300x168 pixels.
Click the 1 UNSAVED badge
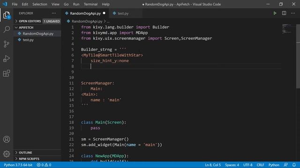pyautogui.click(x=52, y=21)
